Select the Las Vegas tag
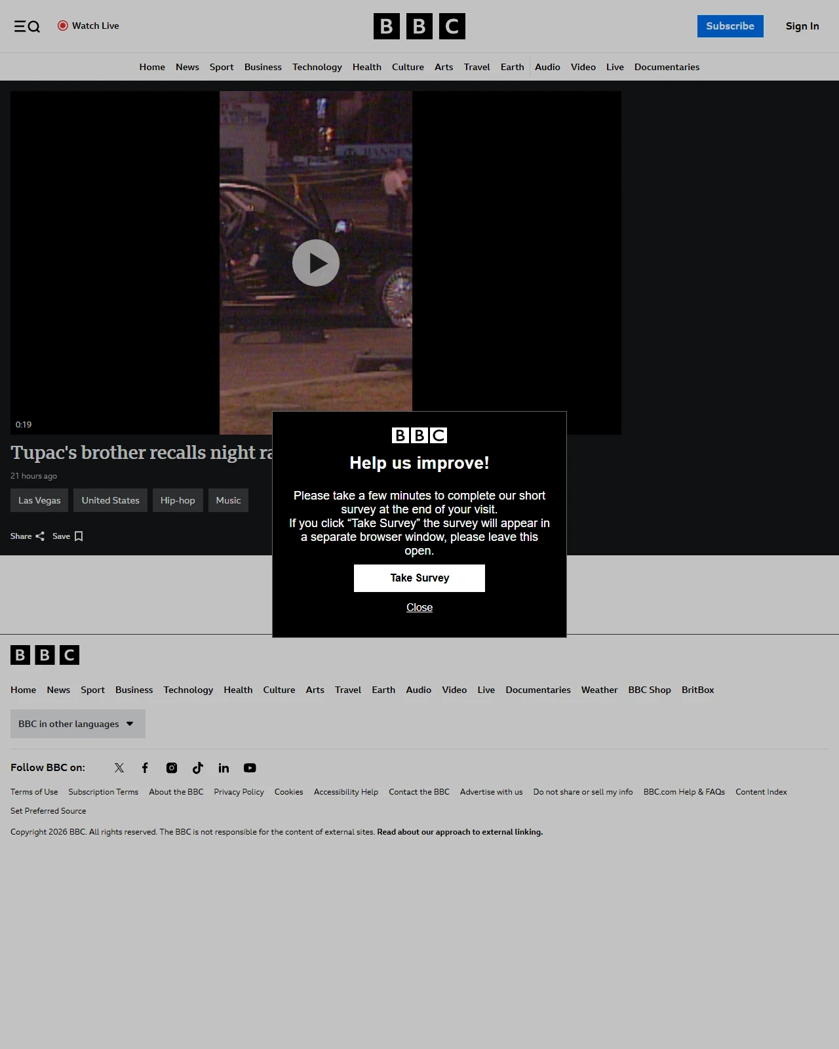The height and width of the screenshot is (1049, 839). pyautogui.click(x=39, y=500)
